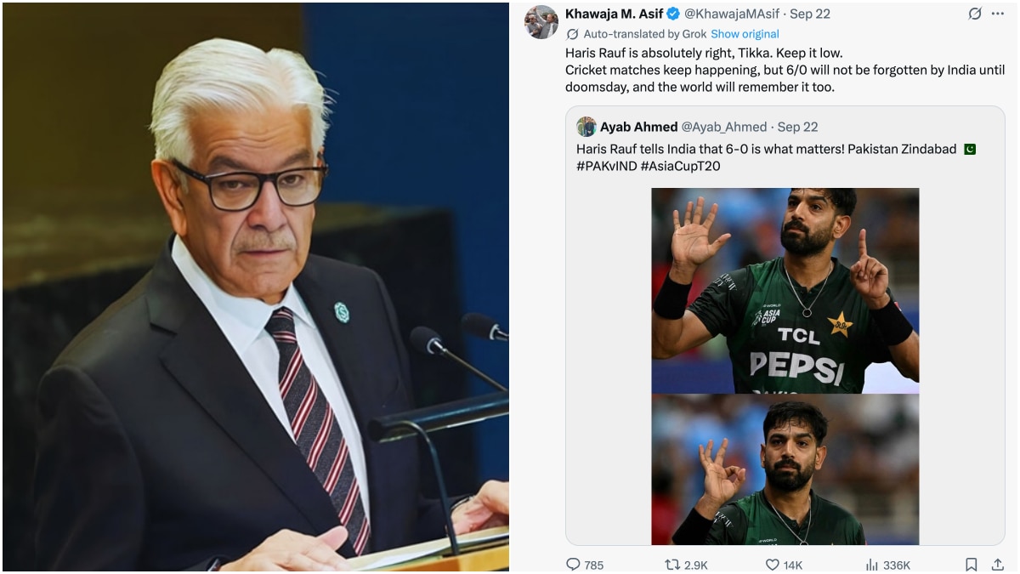Open bottom Haris Rauf zero-gesture photo
Screen dimensions: 1020x574
point(785,469)
